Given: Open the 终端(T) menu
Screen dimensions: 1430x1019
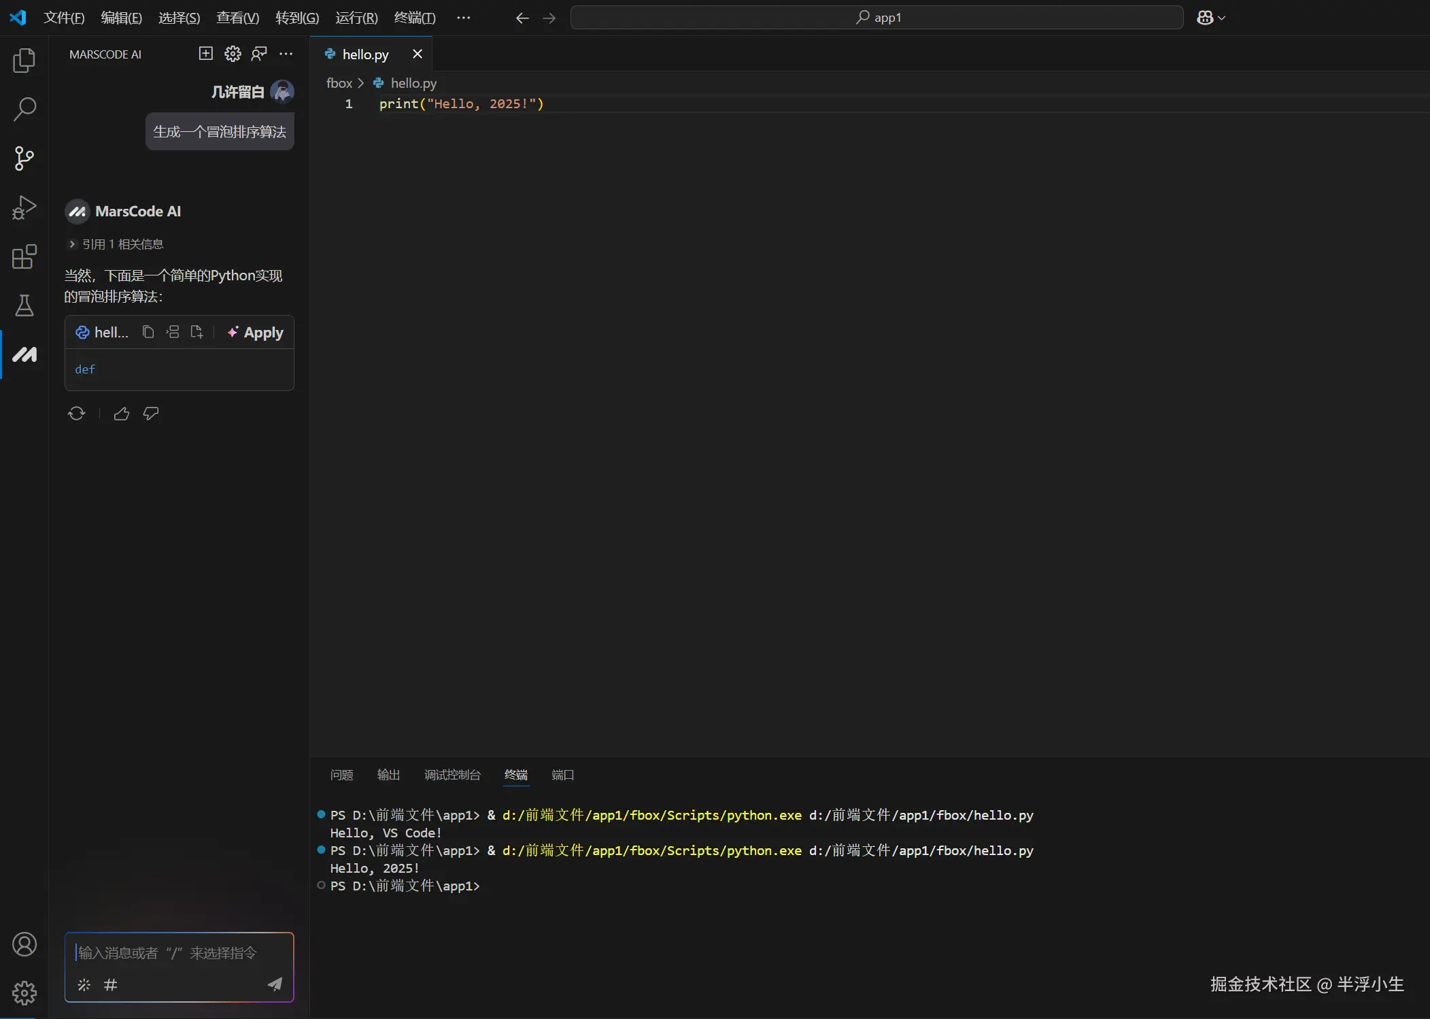Looking at the screenshot, I should tap(415, 18).
